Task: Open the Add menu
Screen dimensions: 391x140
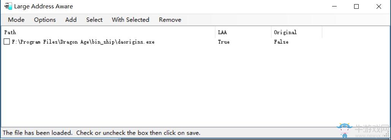Action: (71, 20)
